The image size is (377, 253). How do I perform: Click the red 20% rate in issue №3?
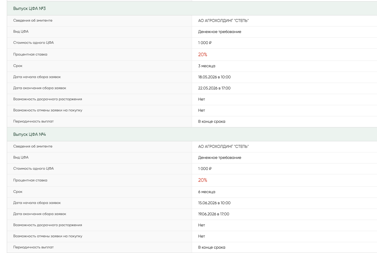coord(203,54)
